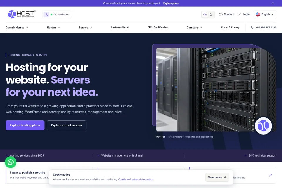This screenshot has width=282, height=188.
Task: Open the Business Email page
Action: coord(120,27)
